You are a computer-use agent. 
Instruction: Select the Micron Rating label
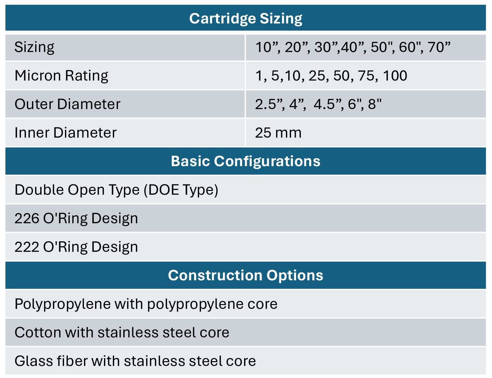click(61, 75)
